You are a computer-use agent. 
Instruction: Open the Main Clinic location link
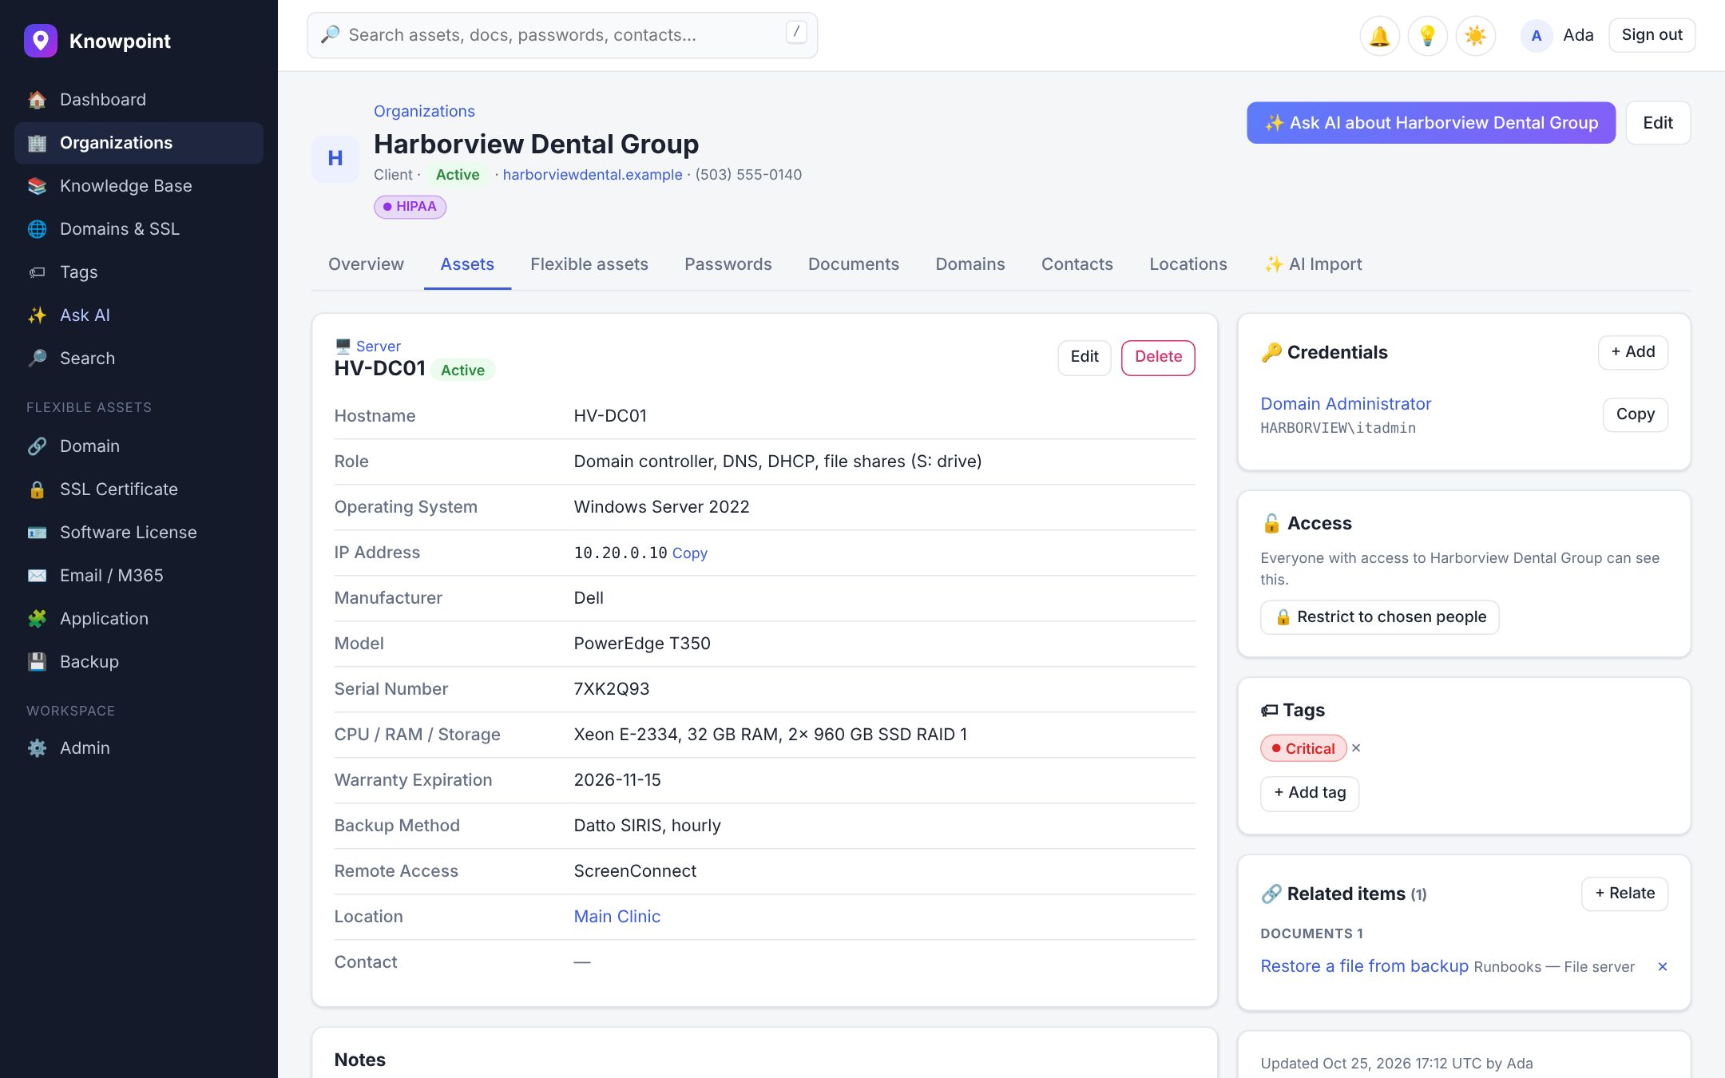pyautogui.click(x=617, y=917)
